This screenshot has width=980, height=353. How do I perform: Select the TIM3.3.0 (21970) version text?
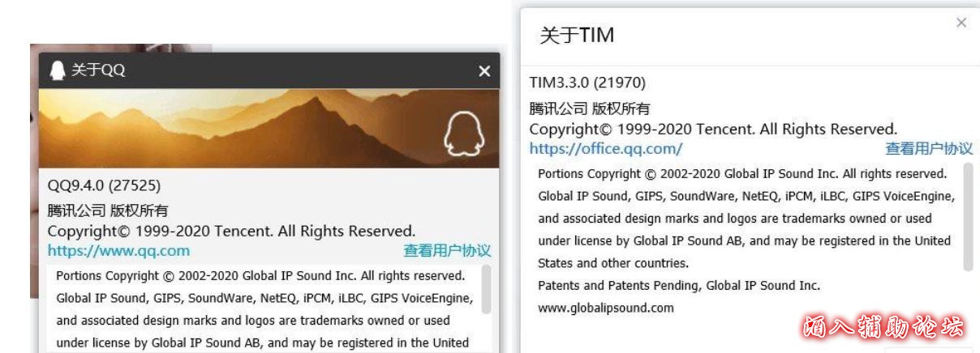[587, 83]
